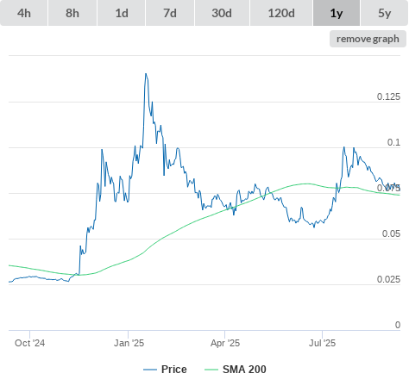Click the Apr '25 x-axis label
Viewport: 409px width, 392px height.
point(225,343)
